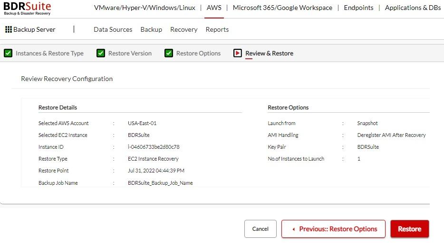Click No.of Instances to Launch label

[x=296, y=159]
